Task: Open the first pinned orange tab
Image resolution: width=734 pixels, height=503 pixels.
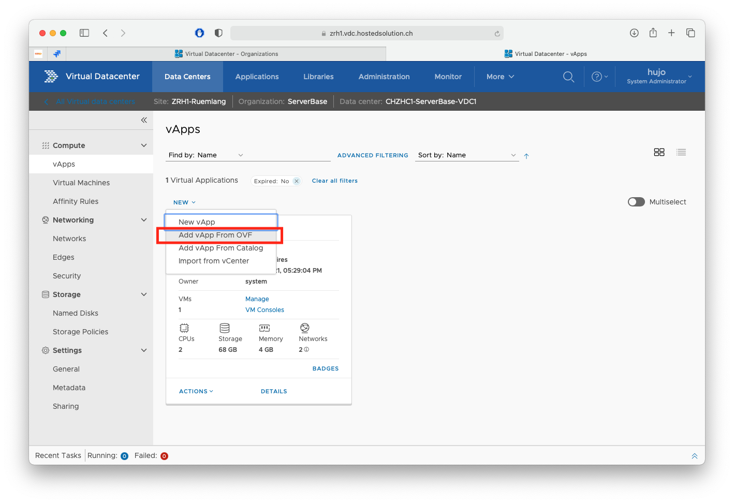Action: (x=38, y=54)
